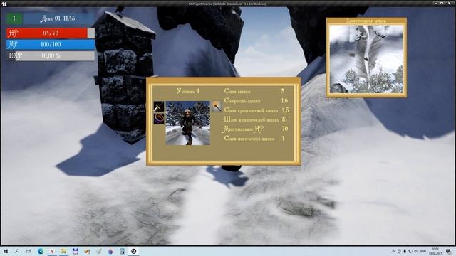Open the Calculator app on taskbar
The image size is (456, 256).
tap(122, 251)
